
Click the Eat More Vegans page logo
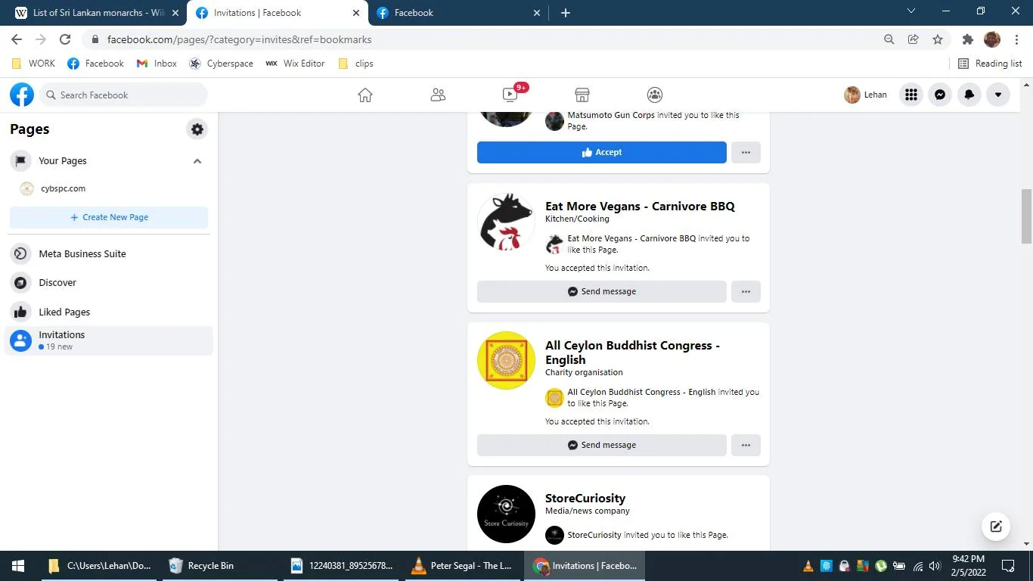506,222
